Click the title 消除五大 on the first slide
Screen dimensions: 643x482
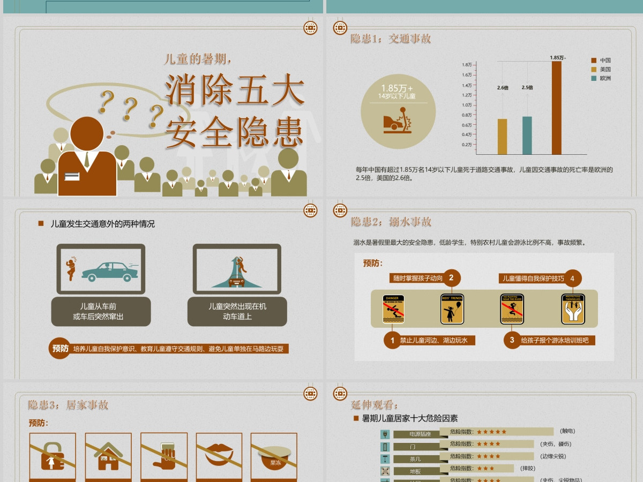235,89
